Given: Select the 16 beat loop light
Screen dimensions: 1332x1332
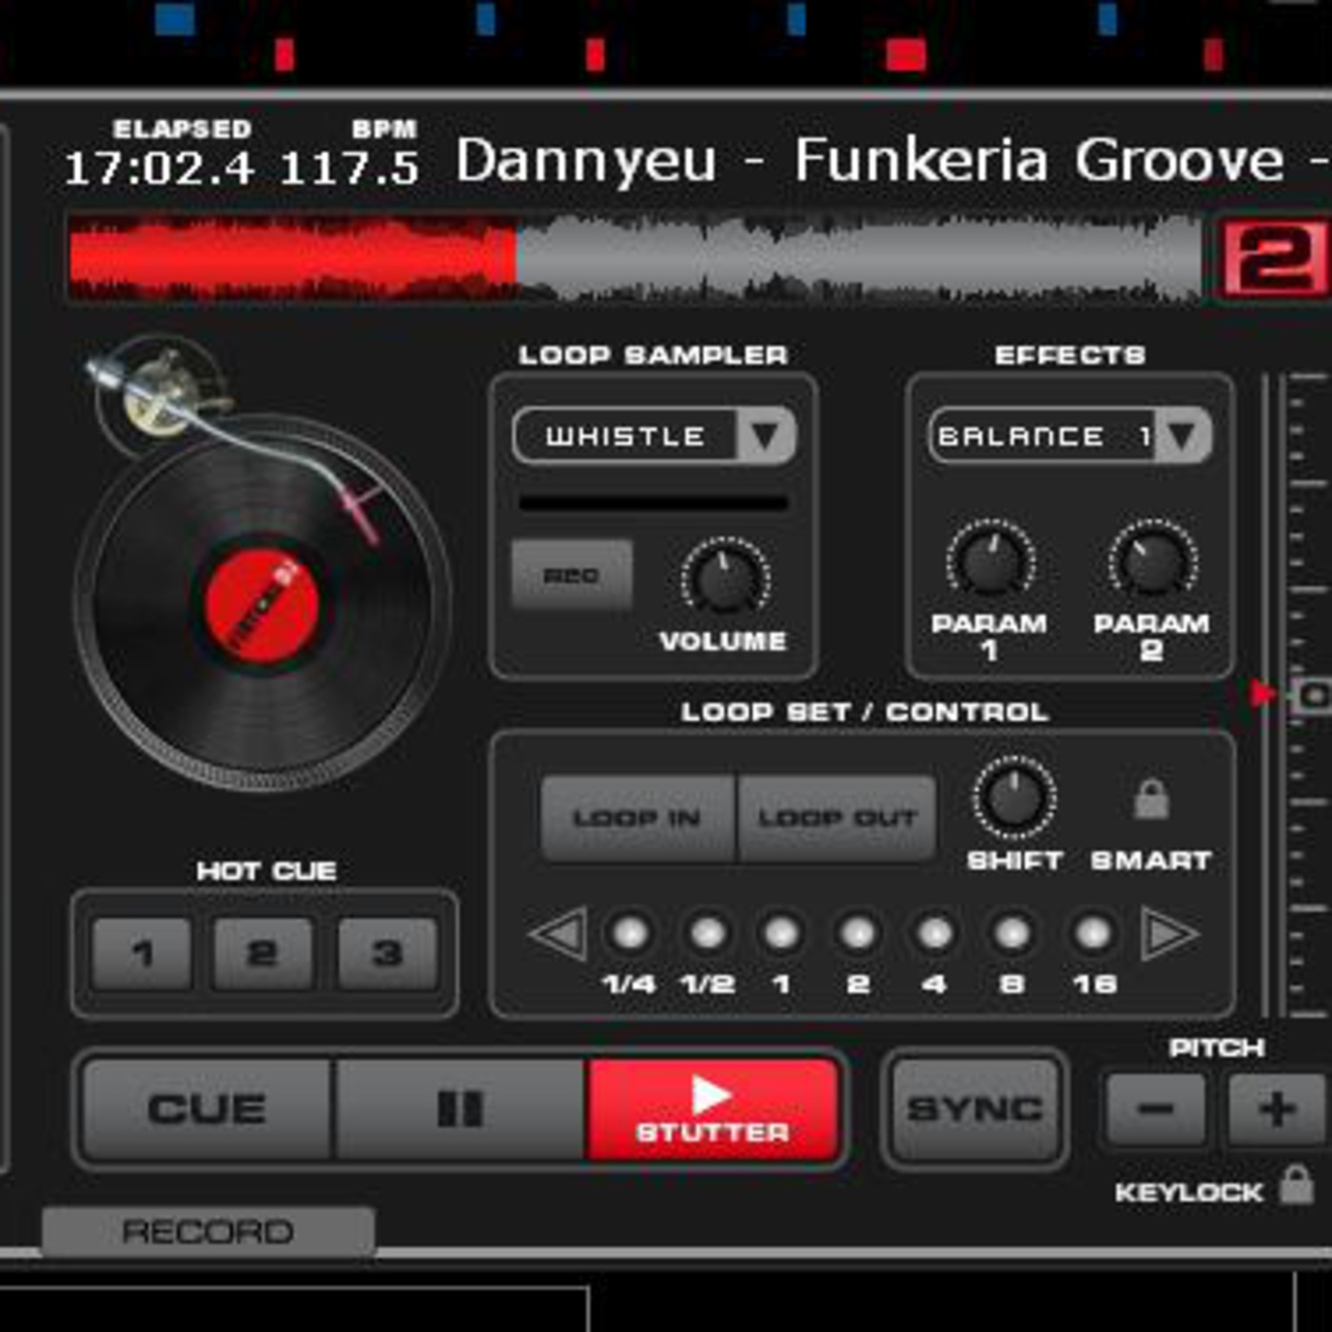Looking at the screenshot, I should (x=1092, y=934).
